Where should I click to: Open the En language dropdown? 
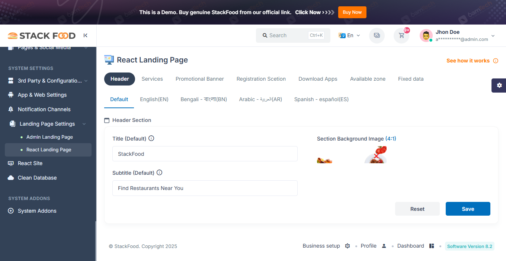pyautogui.click(x=349, y=35)
